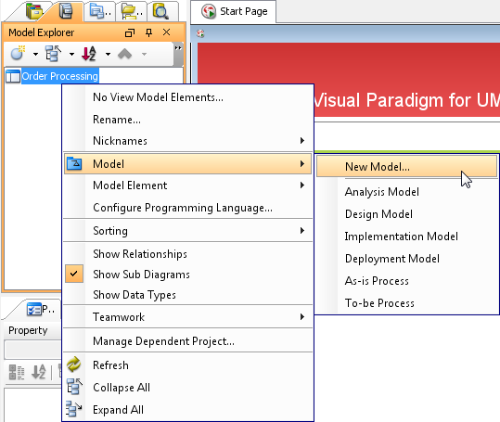Click alphabetical sort icon in Property pane
Image resolution: width=500 pixels, height=422 pixels.
[x=39, y=372]
